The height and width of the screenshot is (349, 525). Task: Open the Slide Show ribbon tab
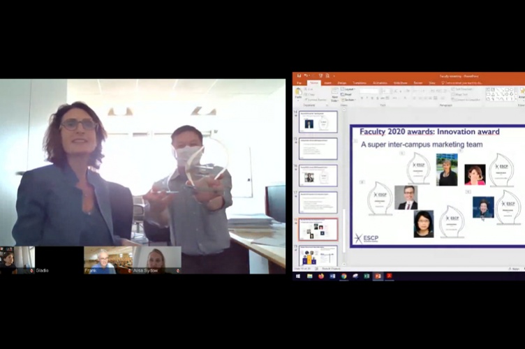pyautogui.click(x=401, y=82)
